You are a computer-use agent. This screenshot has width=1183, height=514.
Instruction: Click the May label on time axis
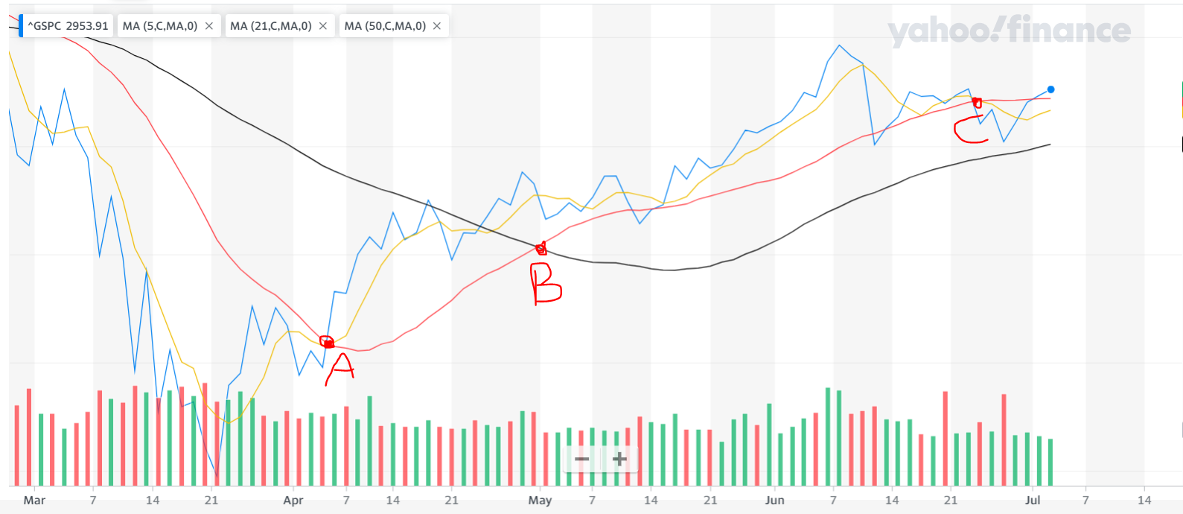tap(540, 501)
